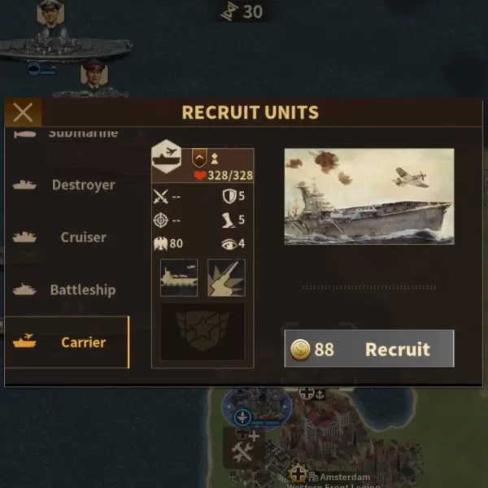Viewport: 488px width, 488px height.
Task: Tap the shield defense stat icon
Action: click(229, 196)
